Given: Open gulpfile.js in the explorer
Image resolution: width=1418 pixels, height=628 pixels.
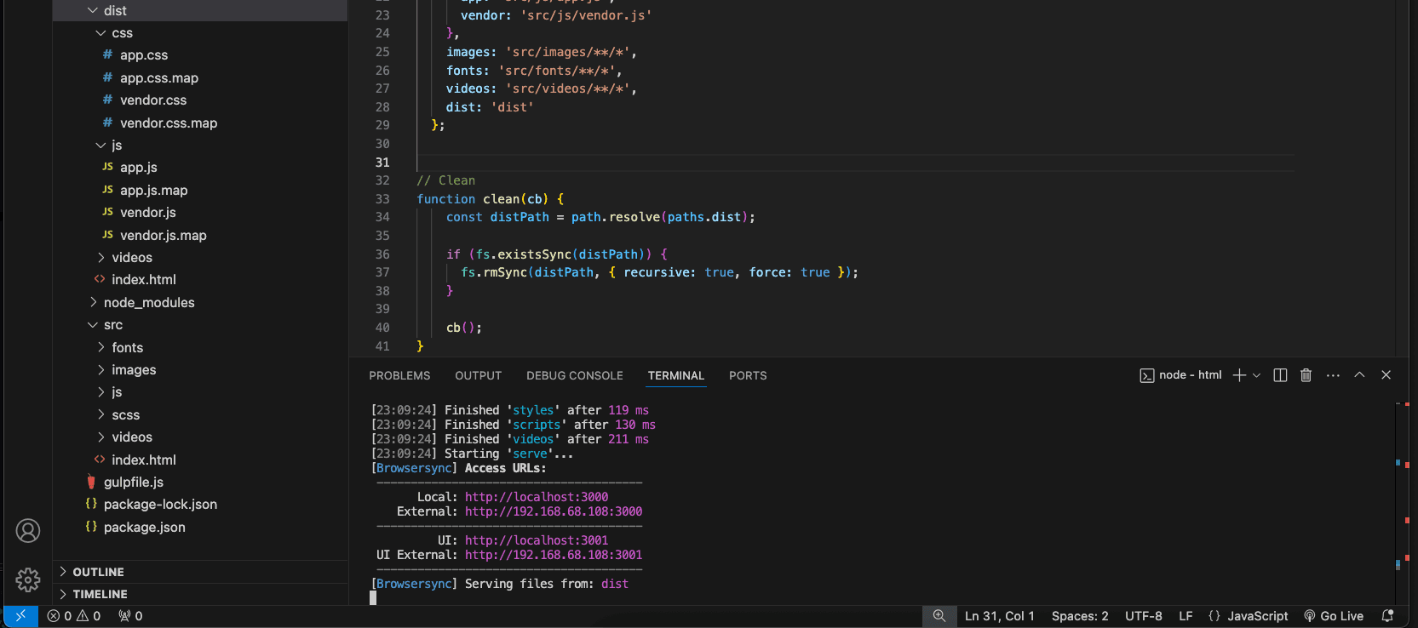Looking at the screenshot, I should 133,482.
